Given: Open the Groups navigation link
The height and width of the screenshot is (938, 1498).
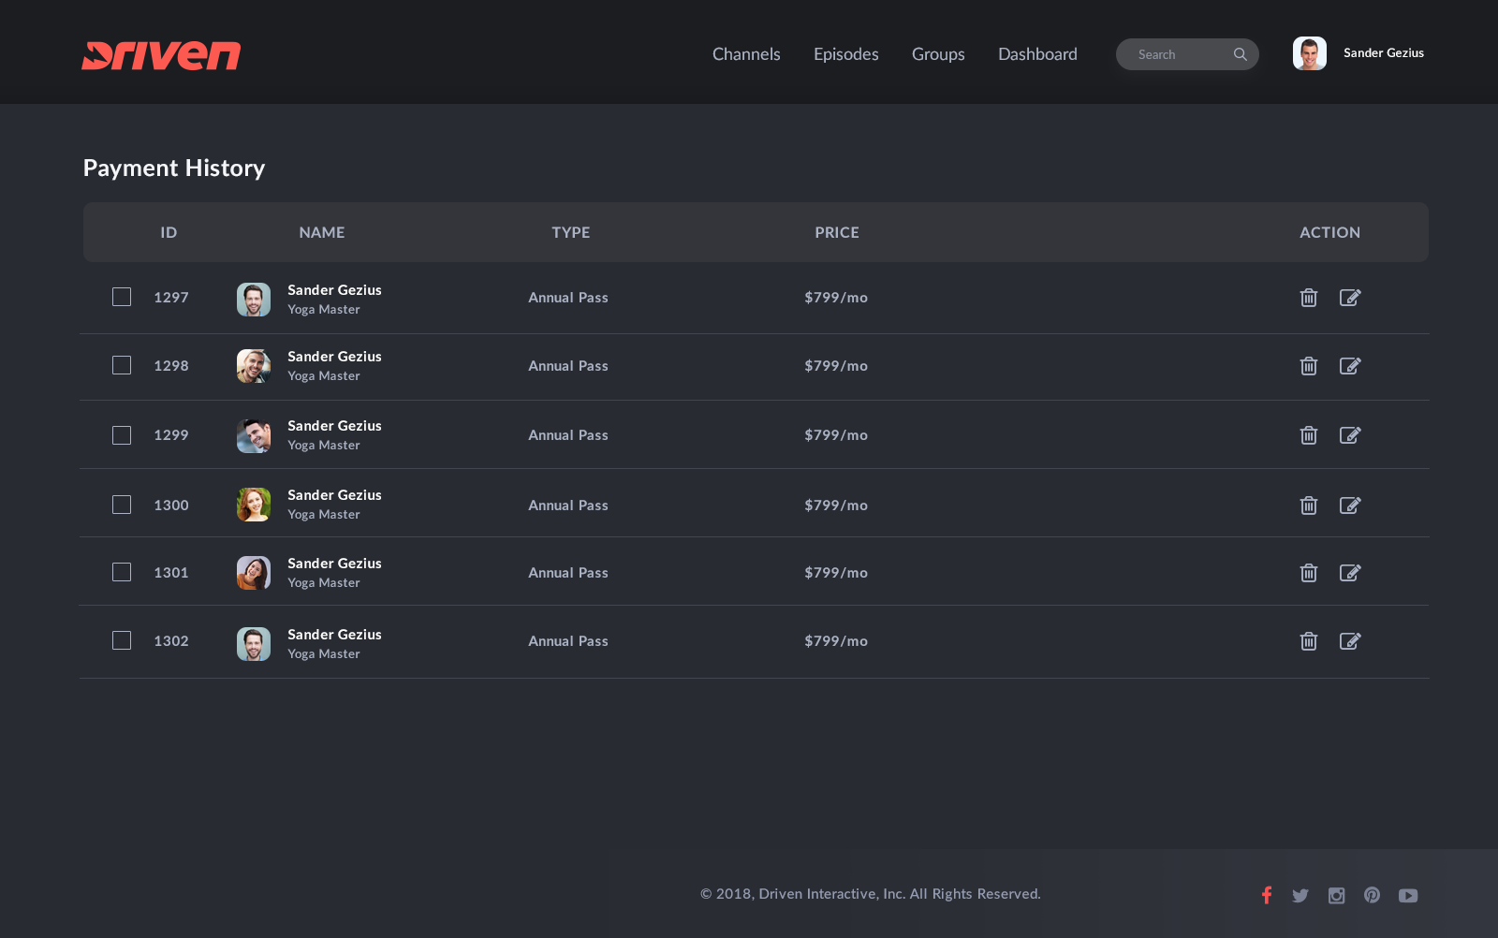Looking at the screenshot, I should pyautogui.click(x=938, y=54).
